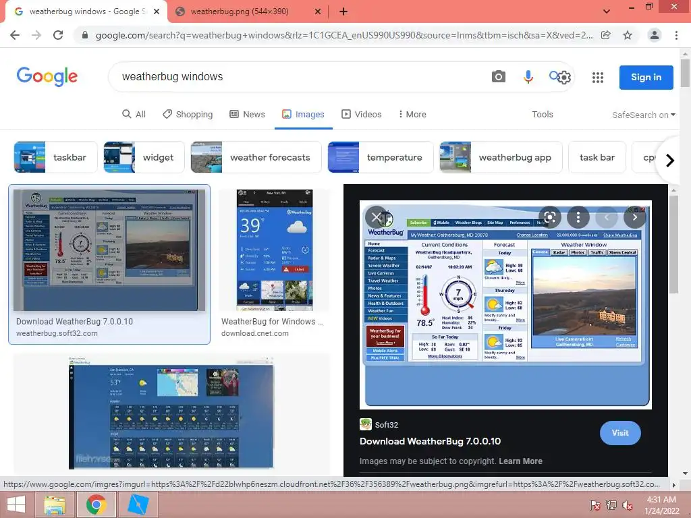Screen dimensions: 691x518
Task: Open a new browser tab
Action: 343,12
